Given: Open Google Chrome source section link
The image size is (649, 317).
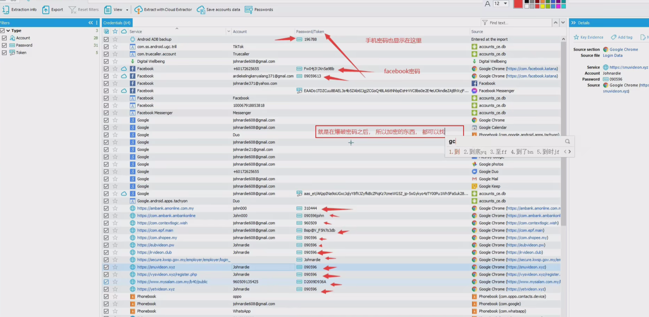Looking at the screenshot, I should (624, 50).
